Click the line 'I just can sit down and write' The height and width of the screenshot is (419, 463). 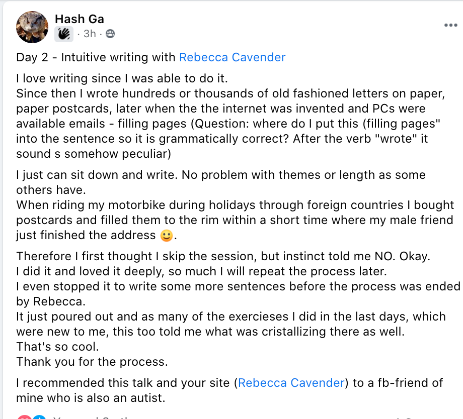97,175
